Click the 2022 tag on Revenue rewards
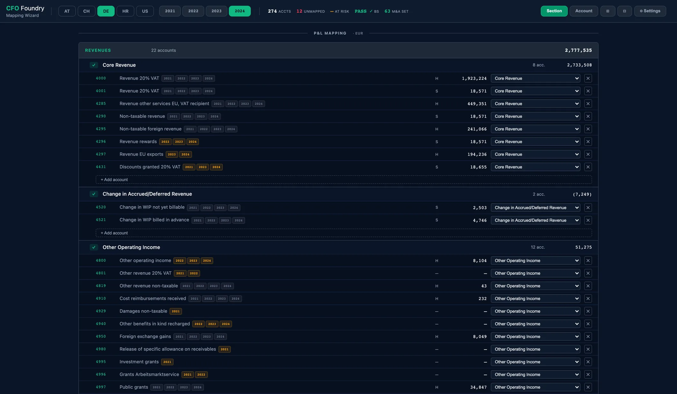Image resolution: width=677 pixels, height=394 pixels. click(x=165, y=142)
